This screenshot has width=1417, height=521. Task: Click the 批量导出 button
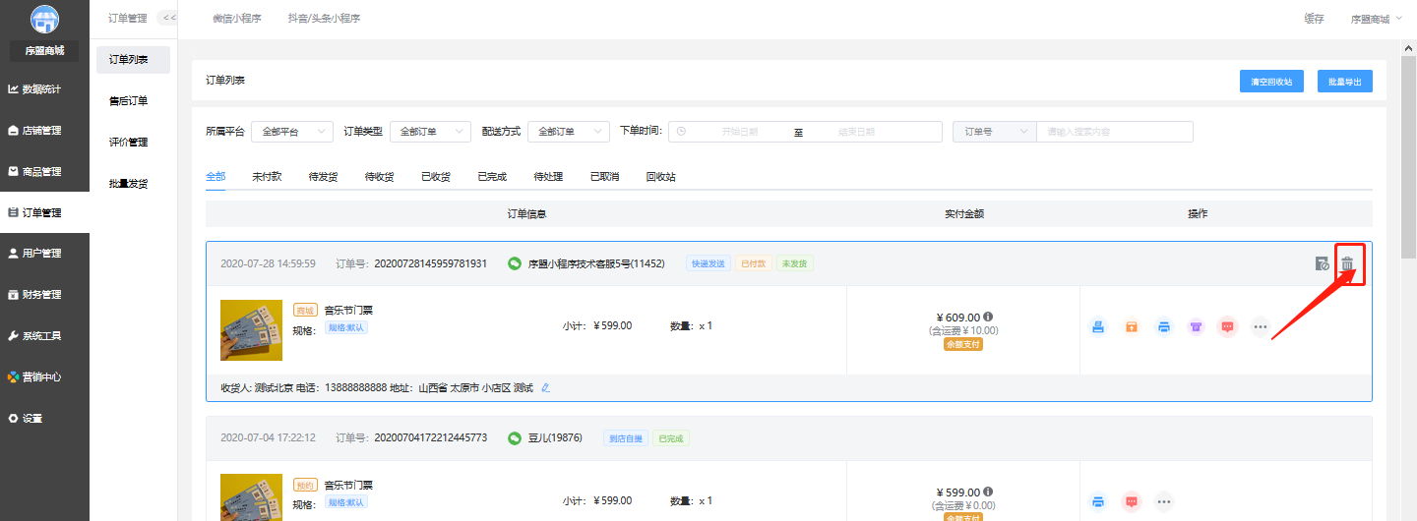[x=1345, y=82]
